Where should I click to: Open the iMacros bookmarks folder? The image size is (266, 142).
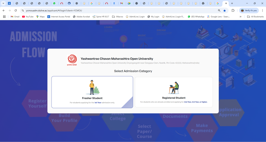[x=117, y=17]
